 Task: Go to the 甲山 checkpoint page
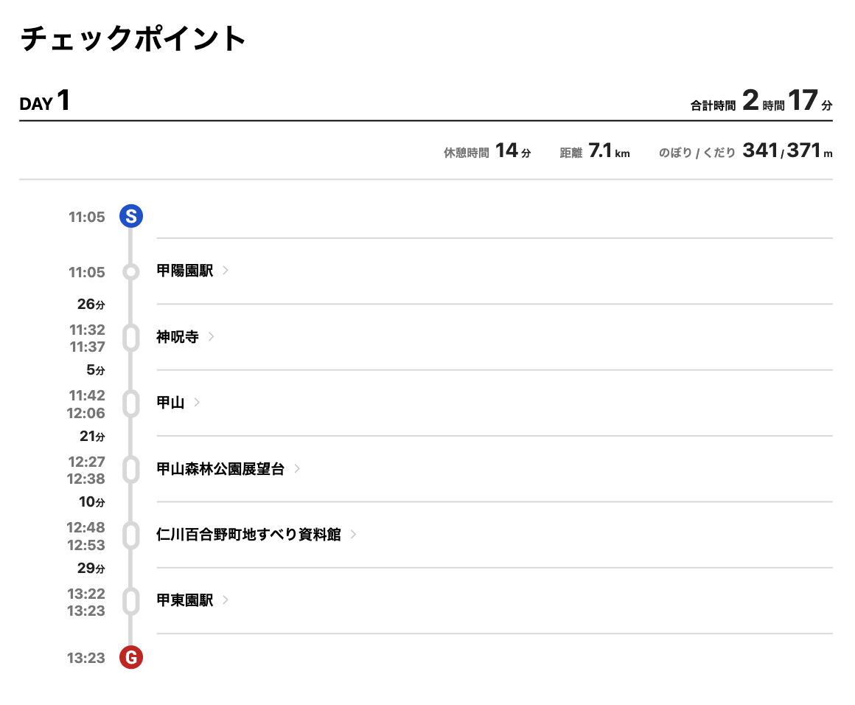[170, 403]
